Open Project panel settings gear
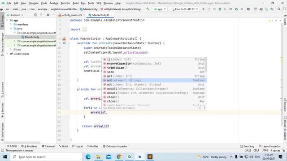Screen dimensions: 287x161 coord(48,15)
